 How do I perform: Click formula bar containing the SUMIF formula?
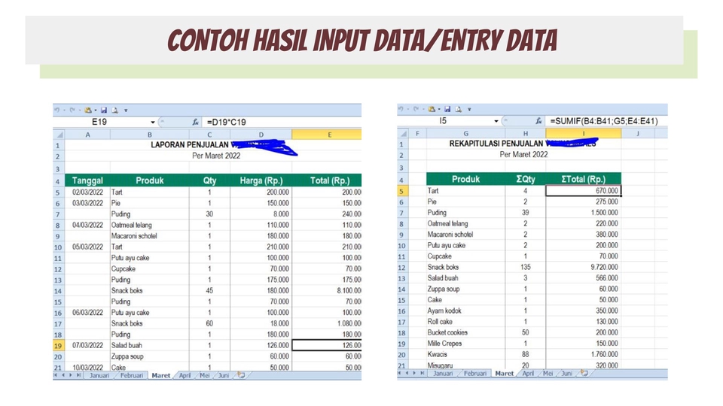click(607, 120)
